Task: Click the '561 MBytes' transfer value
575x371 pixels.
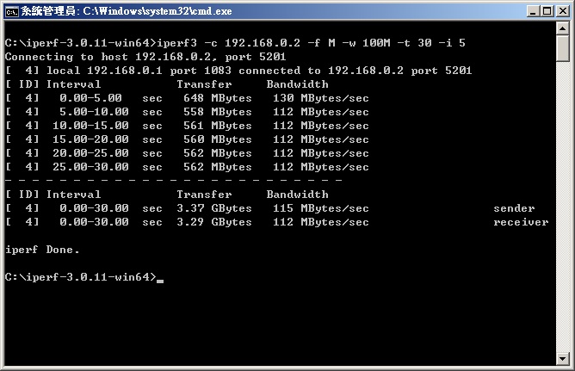Action: [x=218, y=126]
